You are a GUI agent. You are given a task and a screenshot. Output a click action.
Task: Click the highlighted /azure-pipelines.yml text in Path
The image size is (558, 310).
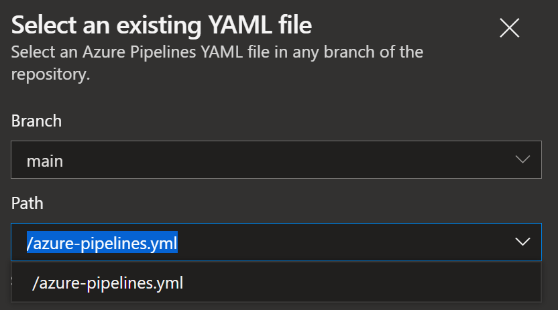click(102, 242)
